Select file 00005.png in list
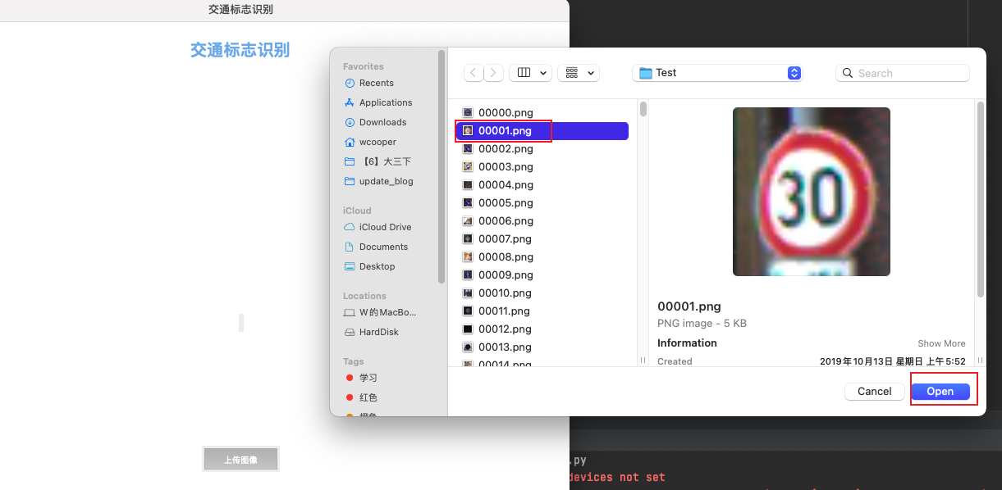This screenshot has height=490, width=1002. [506, 203]
